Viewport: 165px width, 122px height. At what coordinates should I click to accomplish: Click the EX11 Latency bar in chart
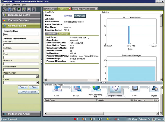point(129,35)
